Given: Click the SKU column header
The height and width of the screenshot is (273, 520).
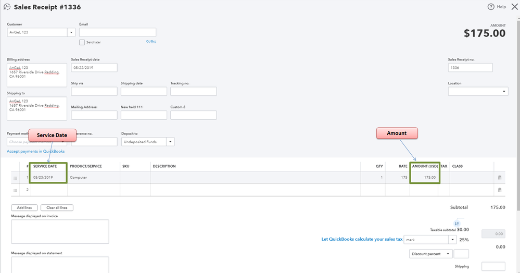Looking at the screenshot, I should click(x=125, y=166).
